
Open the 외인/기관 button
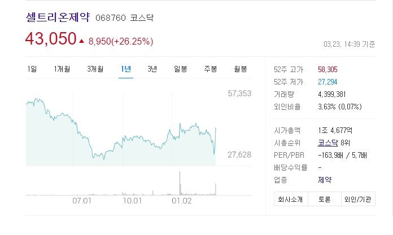358,199
